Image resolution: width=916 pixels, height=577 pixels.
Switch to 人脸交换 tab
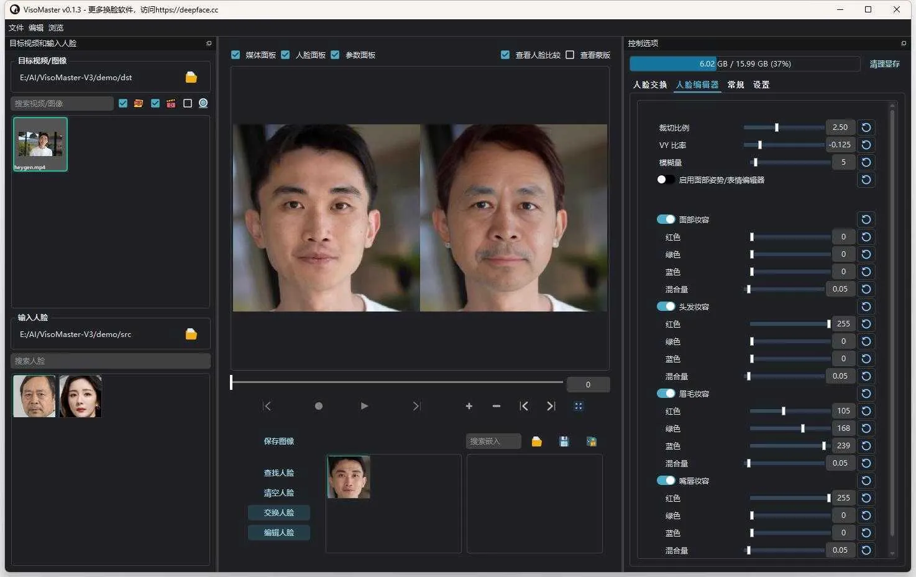pos(650,85)
